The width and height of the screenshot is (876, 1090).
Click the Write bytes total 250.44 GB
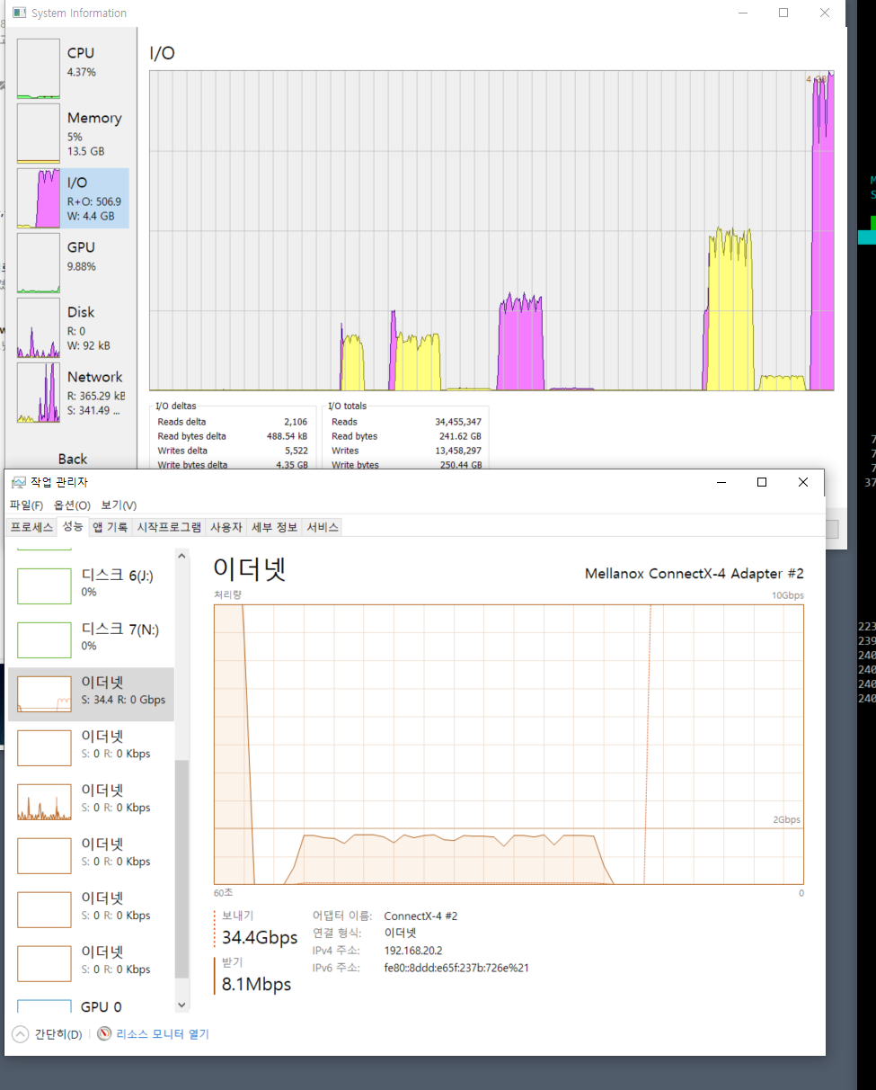(458, 465)
